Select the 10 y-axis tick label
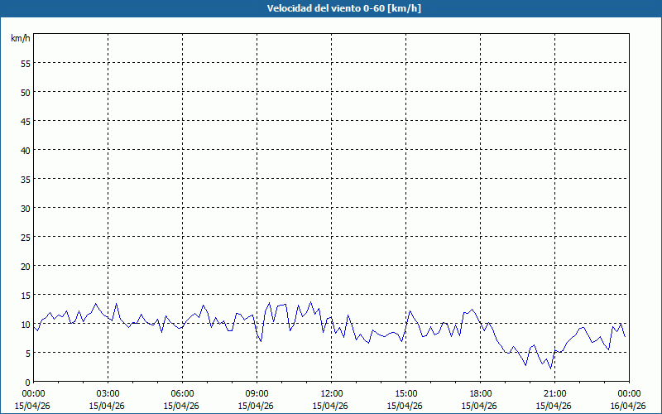Screen dimensions: 662x414 [x=25, y=324]
